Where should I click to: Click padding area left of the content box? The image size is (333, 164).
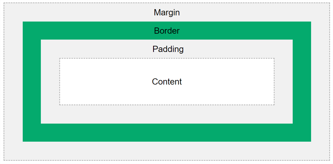click(50, 81)
